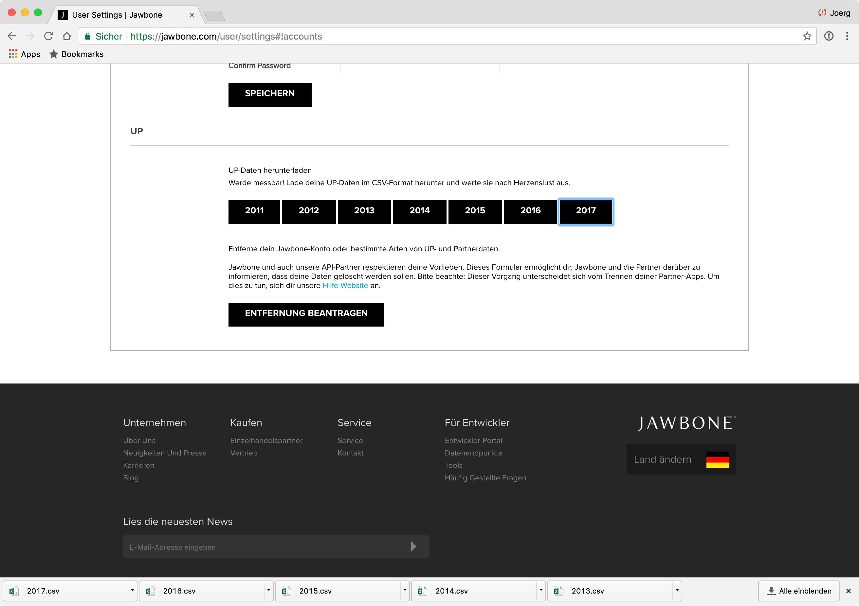Screen dimensions: 859x606
Task: Click ENTFERNUNG BEANTRAGEN button
Action: coord(306,315)
